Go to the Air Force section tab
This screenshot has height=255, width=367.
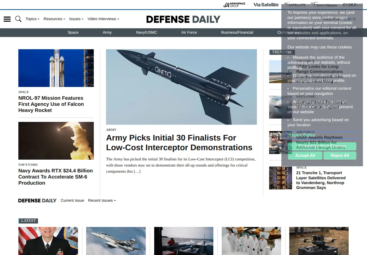pos(189,32)
